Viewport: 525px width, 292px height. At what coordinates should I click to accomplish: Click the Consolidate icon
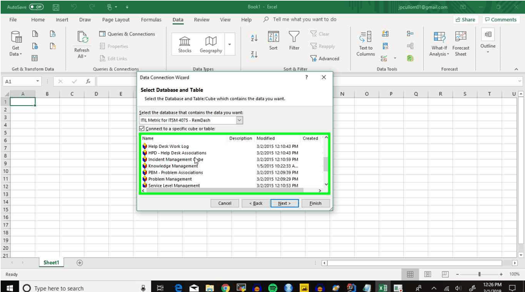click(x=410, y=34)
